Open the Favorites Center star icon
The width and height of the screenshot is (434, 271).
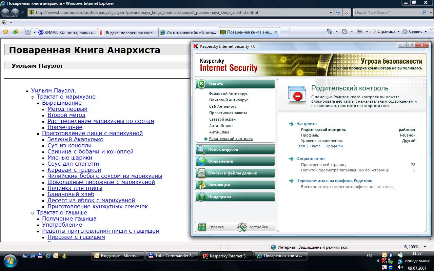[x=5, y=32]
